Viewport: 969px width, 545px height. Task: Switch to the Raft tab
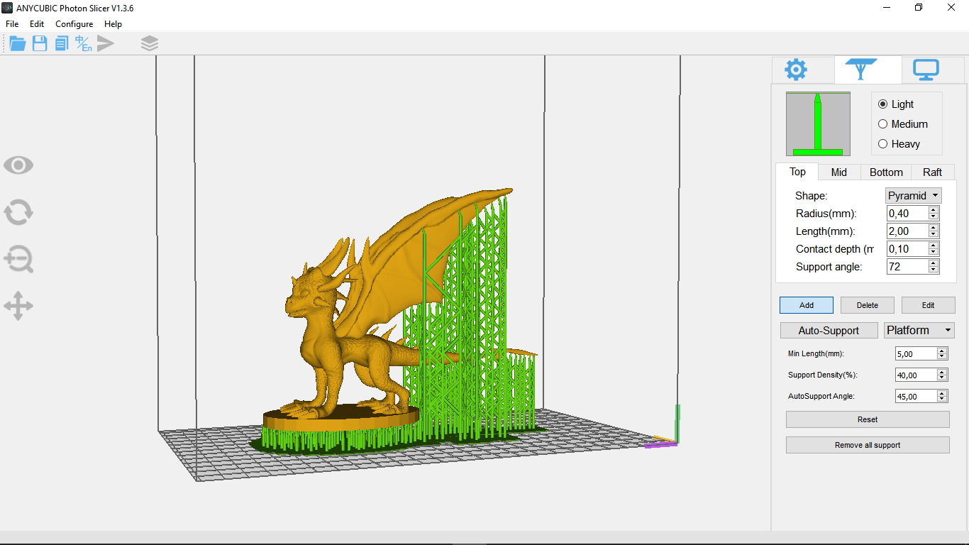click(932, 172)
